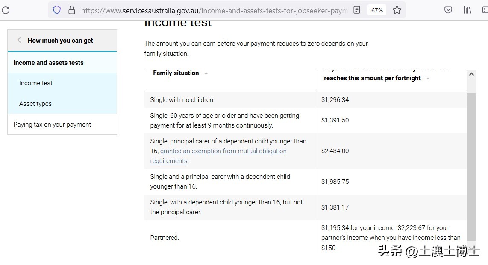488x265 pixels.
Task: Select Income and assets tests menu item
Action: 48,63
